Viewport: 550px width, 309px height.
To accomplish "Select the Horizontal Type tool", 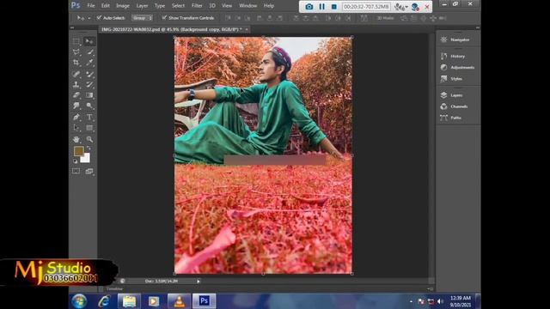I will 89,117.
